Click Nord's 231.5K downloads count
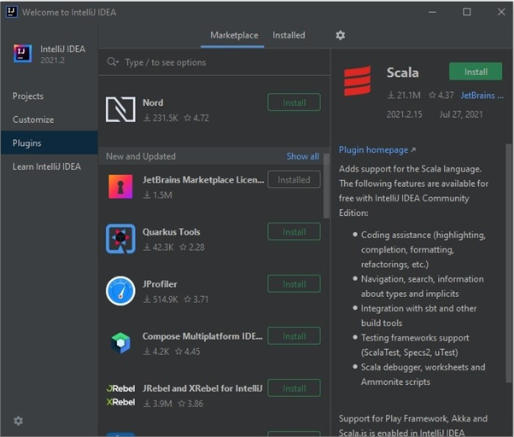 click(x=161, y=118)
